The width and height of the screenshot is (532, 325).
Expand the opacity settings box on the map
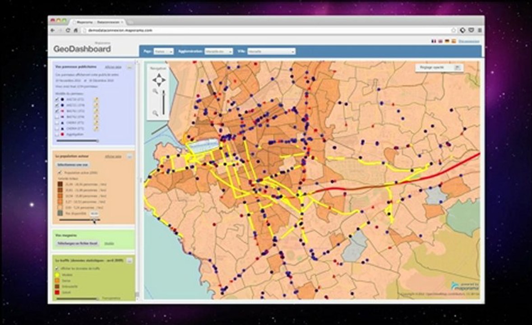(457, 68)
